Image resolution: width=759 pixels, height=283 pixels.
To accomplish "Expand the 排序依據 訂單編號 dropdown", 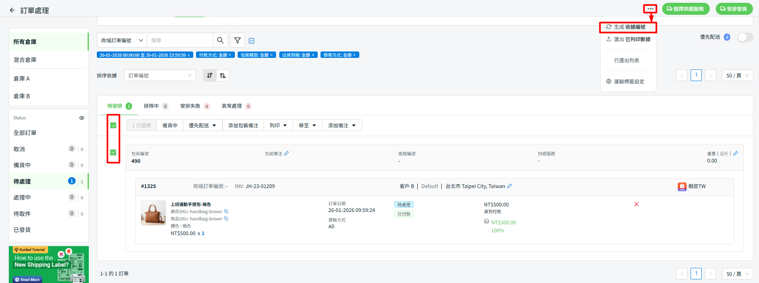I will (x=160, y=75).
